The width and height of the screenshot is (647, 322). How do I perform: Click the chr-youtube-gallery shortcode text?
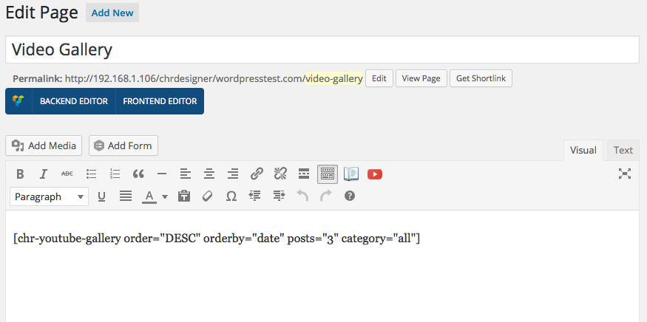tap(217, 239)
